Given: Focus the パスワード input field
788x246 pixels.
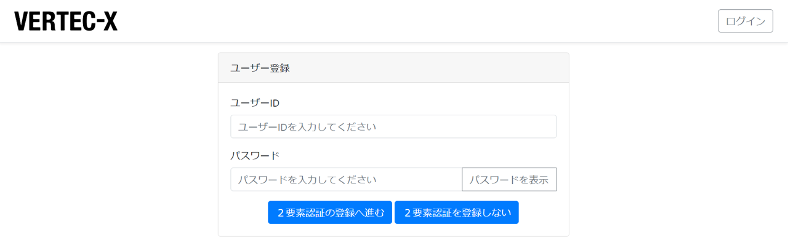Looking at the screenshot, I should coord(347,179).
